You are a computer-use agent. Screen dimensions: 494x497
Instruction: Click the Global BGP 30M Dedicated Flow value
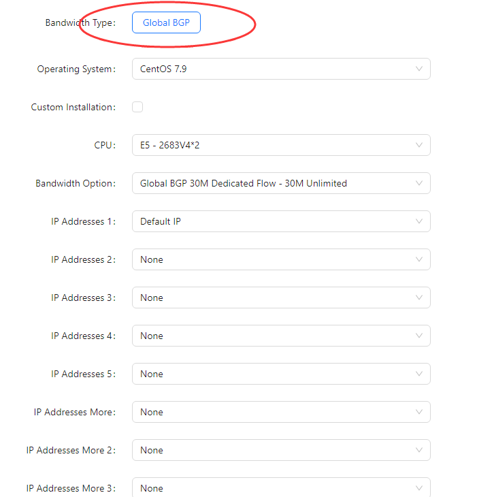click(243, 183)
